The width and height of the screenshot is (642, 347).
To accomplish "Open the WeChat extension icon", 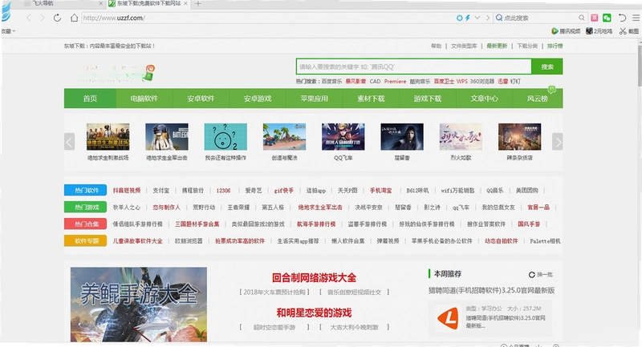I will [x=607, y=18].
